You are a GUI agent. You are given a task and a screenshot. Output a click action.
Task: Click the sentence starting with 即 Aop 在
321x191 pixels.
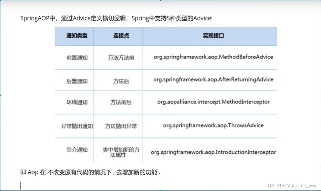[90, 172]
